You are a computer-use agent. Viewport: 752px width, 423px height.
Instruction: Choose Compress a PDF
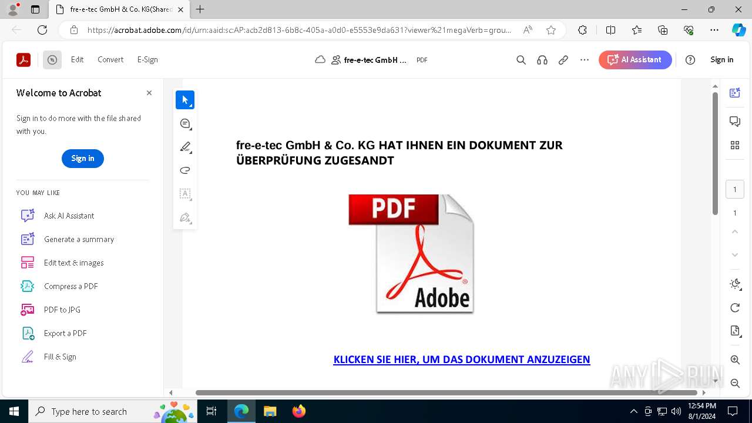coord(59,286)
